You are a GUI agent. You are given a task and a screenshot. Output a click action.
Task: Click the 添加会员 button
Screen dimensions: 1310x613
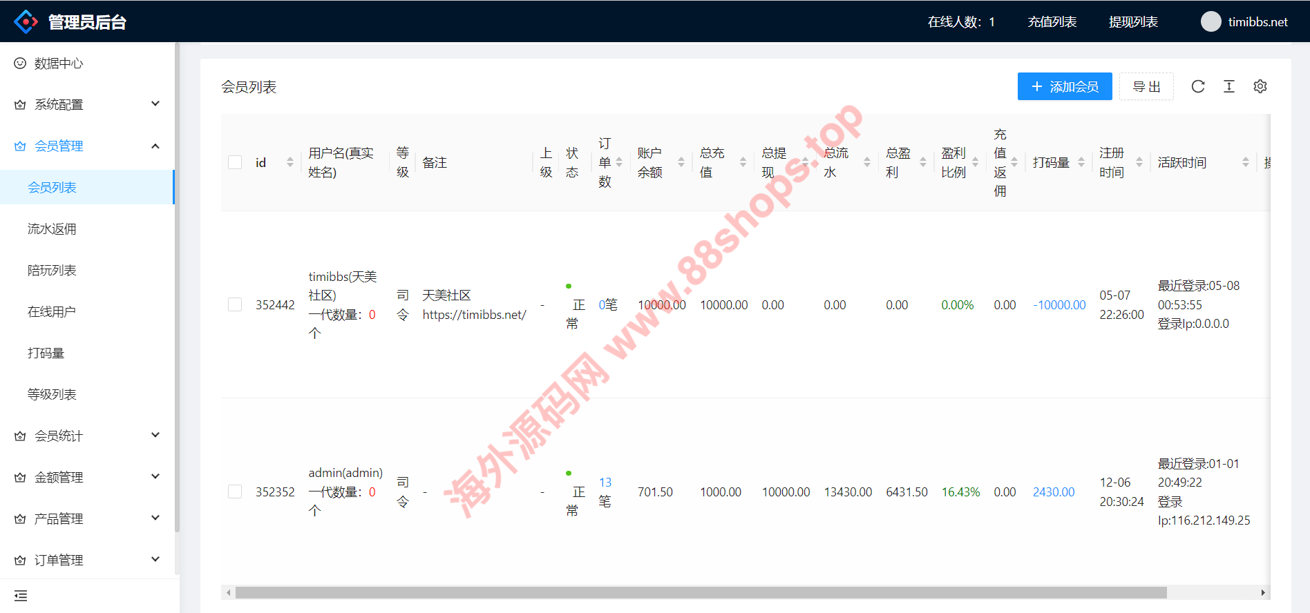1064,86
